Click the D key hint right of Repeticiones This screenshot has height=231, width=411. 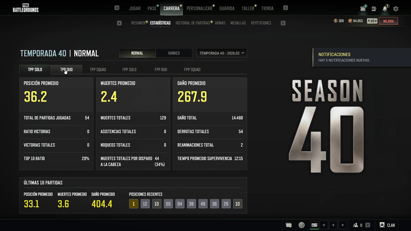coord(283,23)
